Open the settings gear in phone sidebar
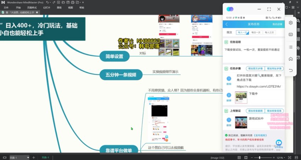Viewport: 301px width, 160px height. 290,23
